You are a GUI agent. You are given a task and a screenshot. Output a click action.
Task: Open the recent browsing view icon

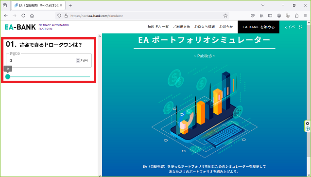tap(5, 5)
